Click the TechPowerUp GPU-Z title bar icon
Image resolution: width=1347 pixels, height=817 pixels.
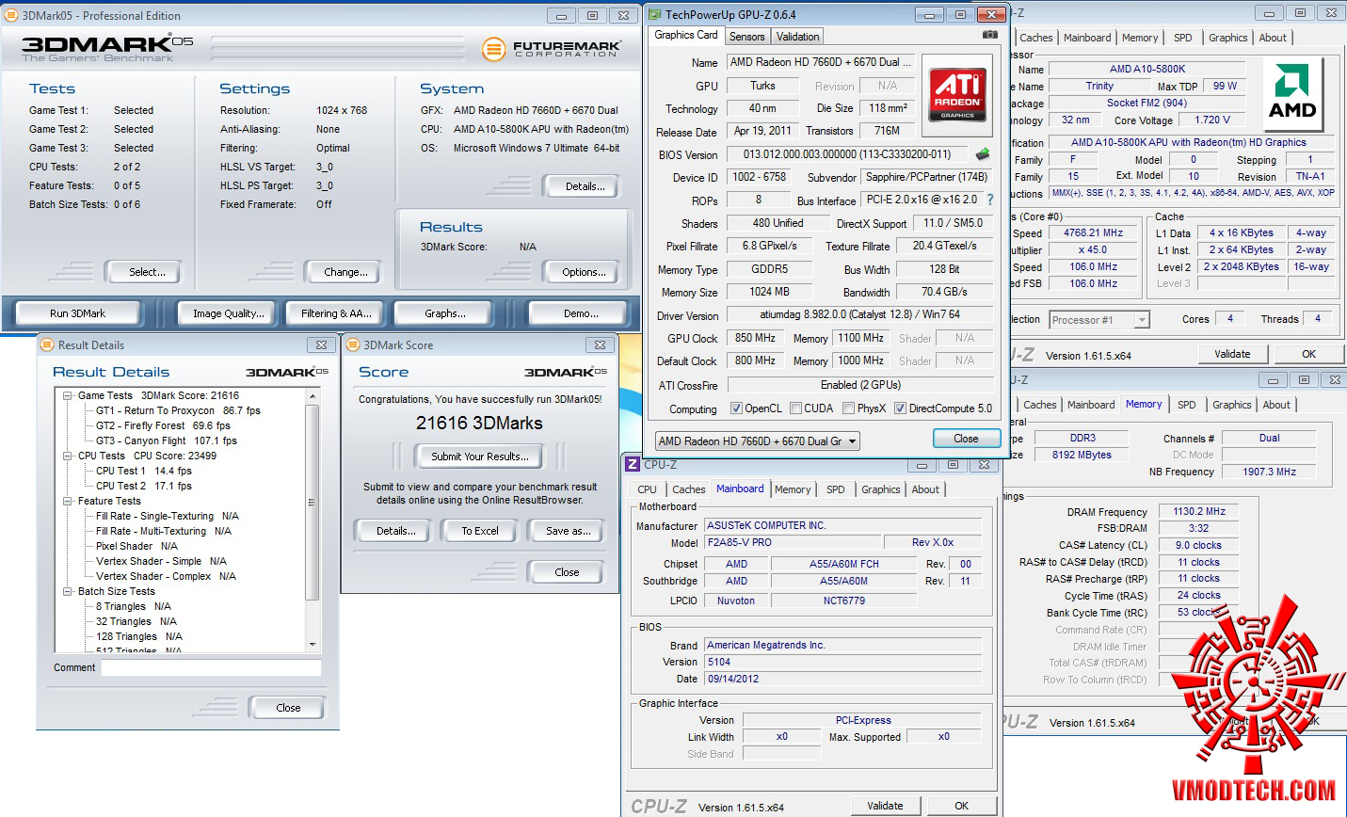(655, 14)
